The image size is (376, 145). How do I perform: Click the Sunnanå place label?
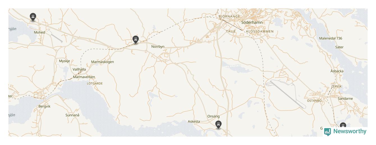coord(72,115)
